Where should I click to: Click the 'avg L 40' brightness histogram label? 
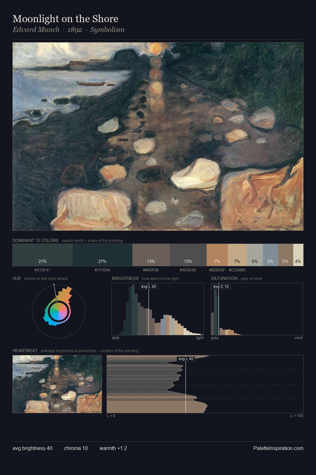click(x=149, y=287)
